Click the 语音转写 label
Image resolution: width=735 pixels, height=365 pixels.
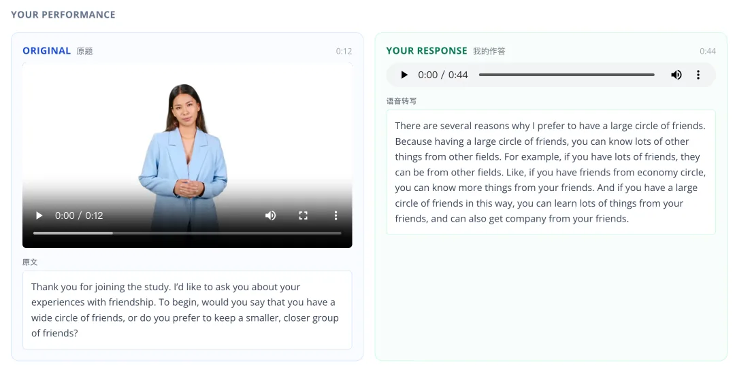coord(402,101)
